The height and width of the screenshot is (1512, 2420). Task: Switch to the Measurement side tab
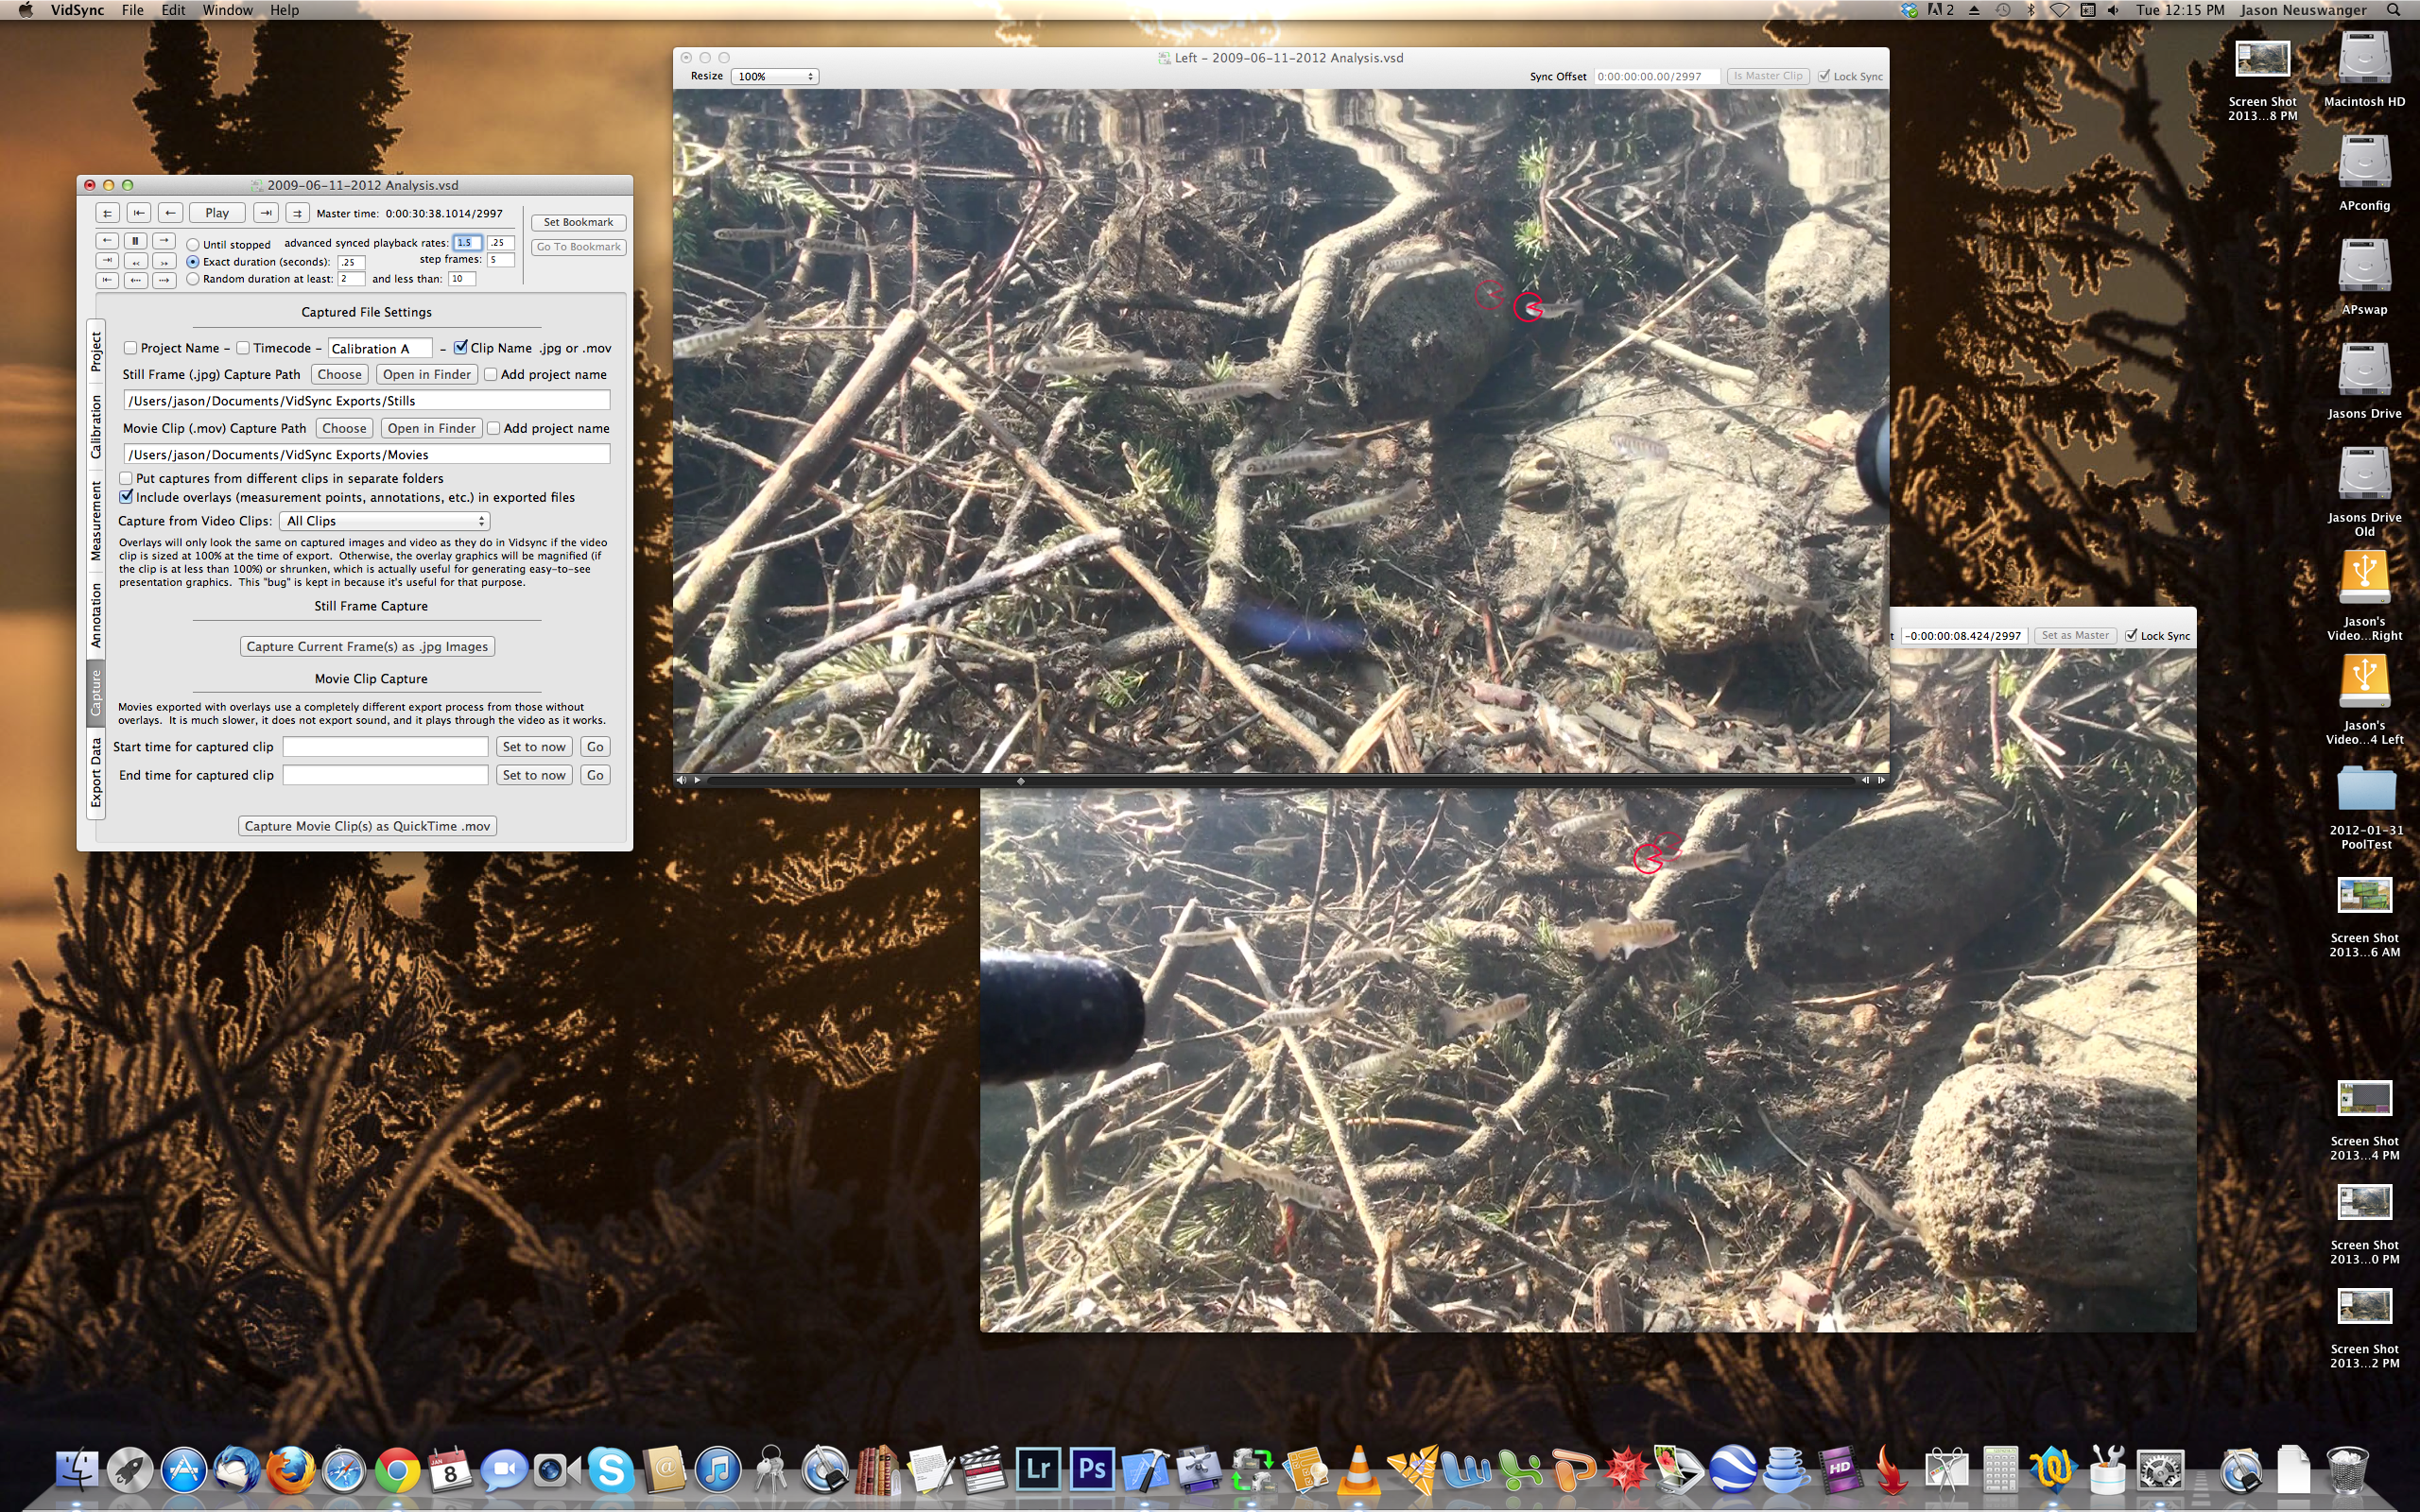96,521
